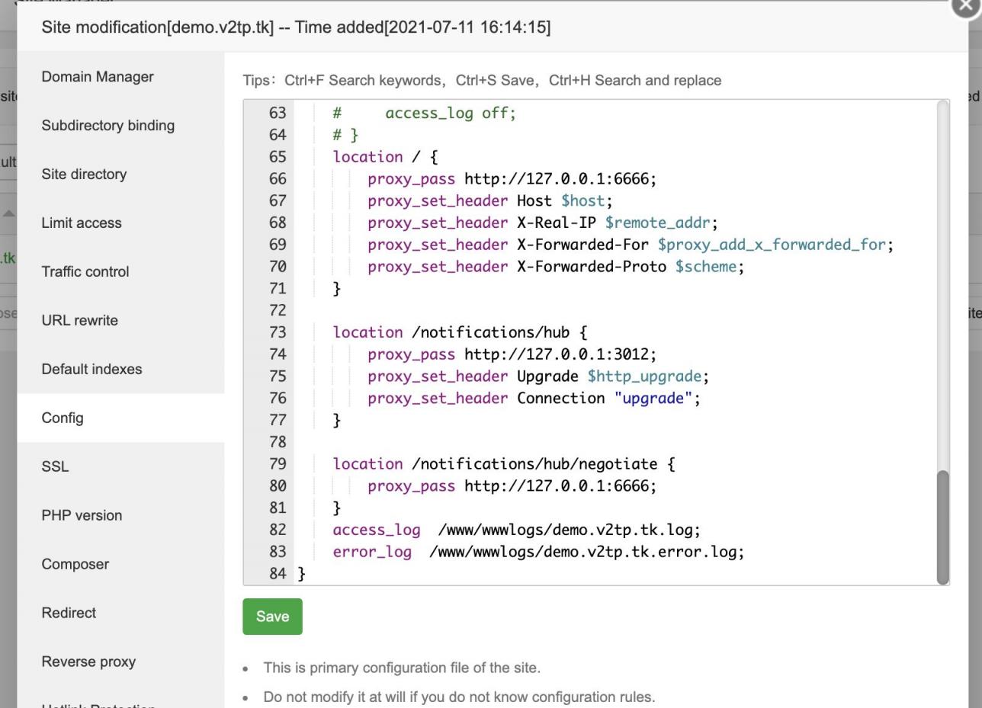The image size is (982, 708).
Task: Select the Limit access tab
Action: [82, 223]
